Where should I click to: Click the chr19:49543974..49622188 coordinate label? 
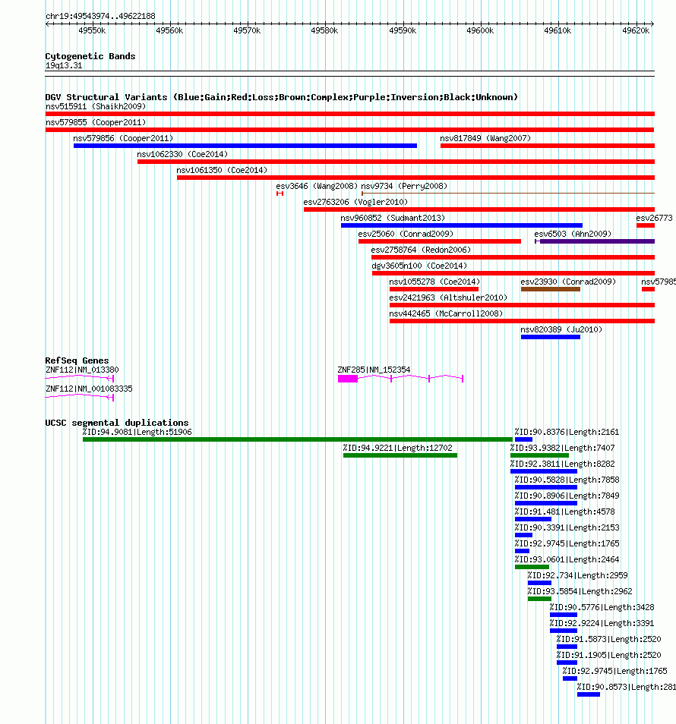point(100,16)
